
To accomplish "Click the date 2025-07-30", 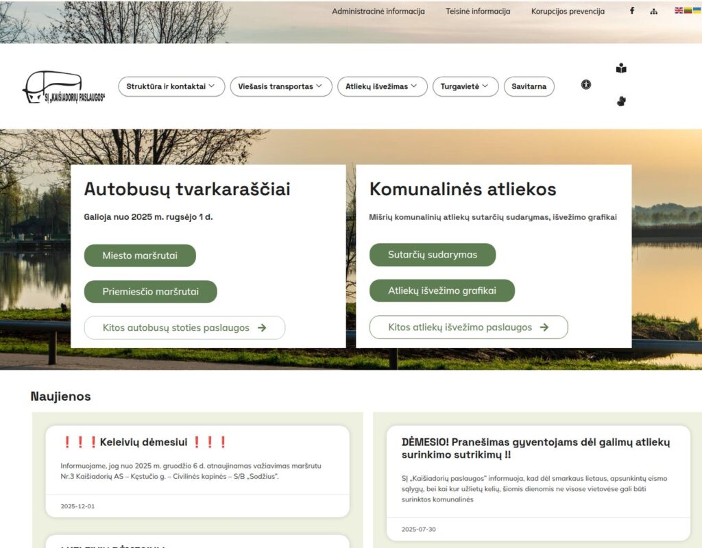I will [x=419, y=530].
